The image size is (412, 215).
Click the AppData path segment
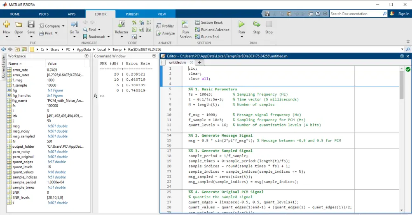pos(84,49)
